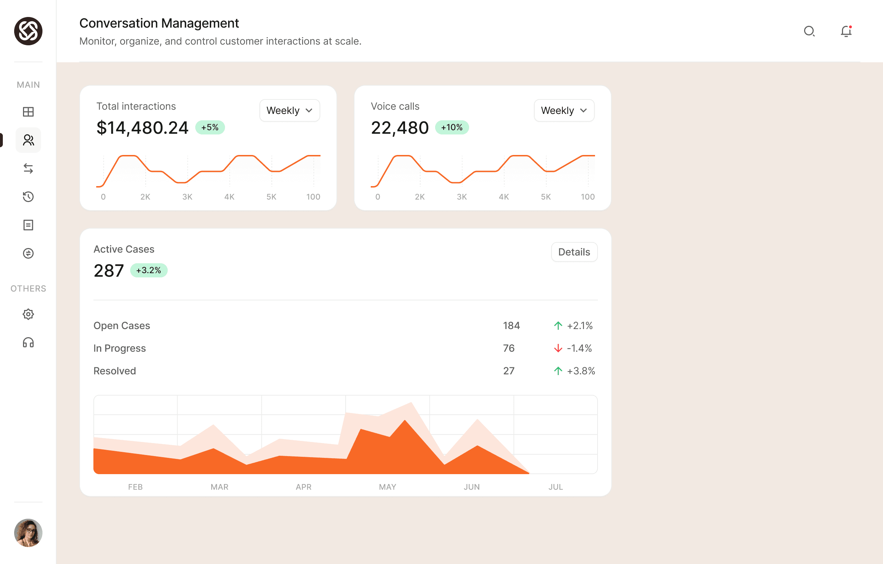
Task: Open settings gear icon
Action: point(28,314)
